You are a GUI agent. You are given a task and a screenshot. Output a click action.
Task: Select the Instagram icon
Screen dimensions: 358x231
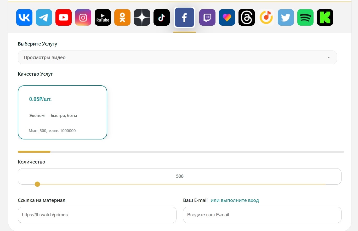pyautogui.click(x=83, y=18)
